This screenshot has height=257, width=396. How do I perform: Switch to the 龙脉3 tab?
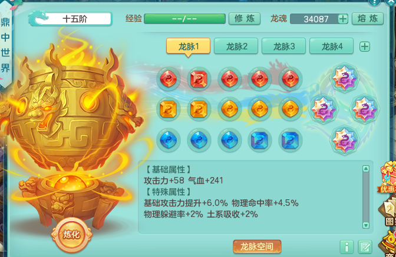coord(284,46)
